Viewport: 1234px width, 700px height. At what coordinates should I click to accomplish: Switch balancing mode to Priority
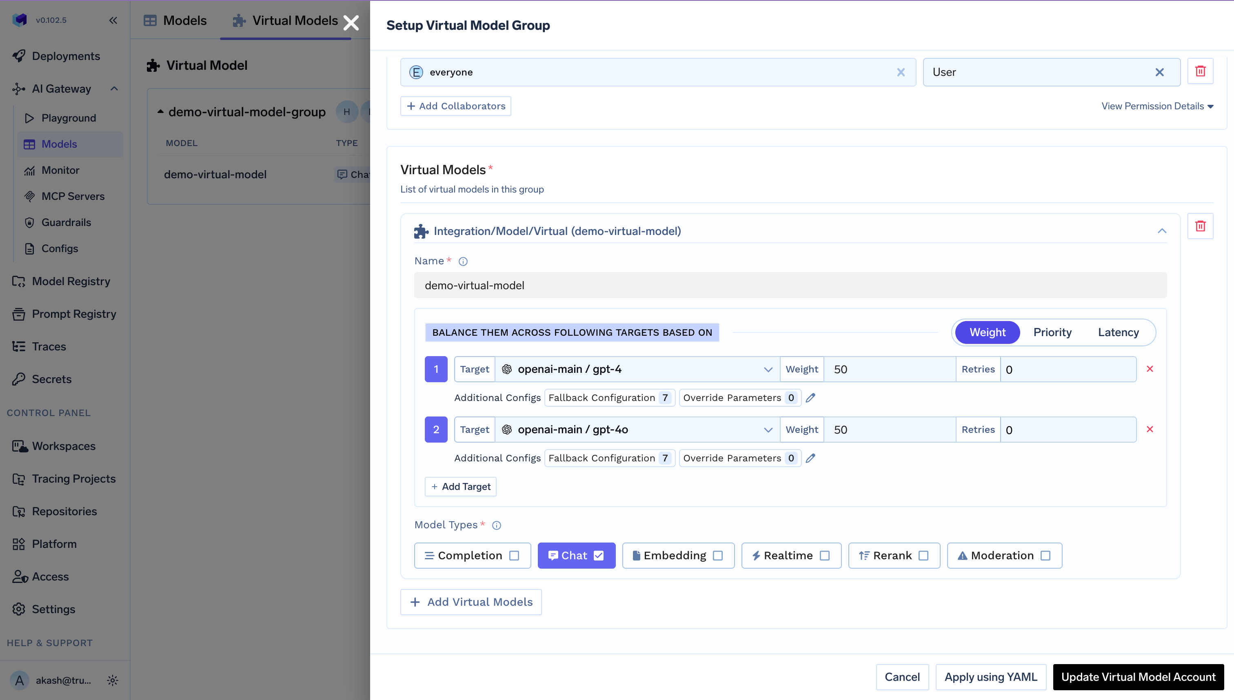(1052, 332)
